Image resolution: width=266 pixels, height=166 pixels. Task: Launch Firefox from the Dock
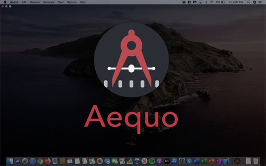coord(47,161)
